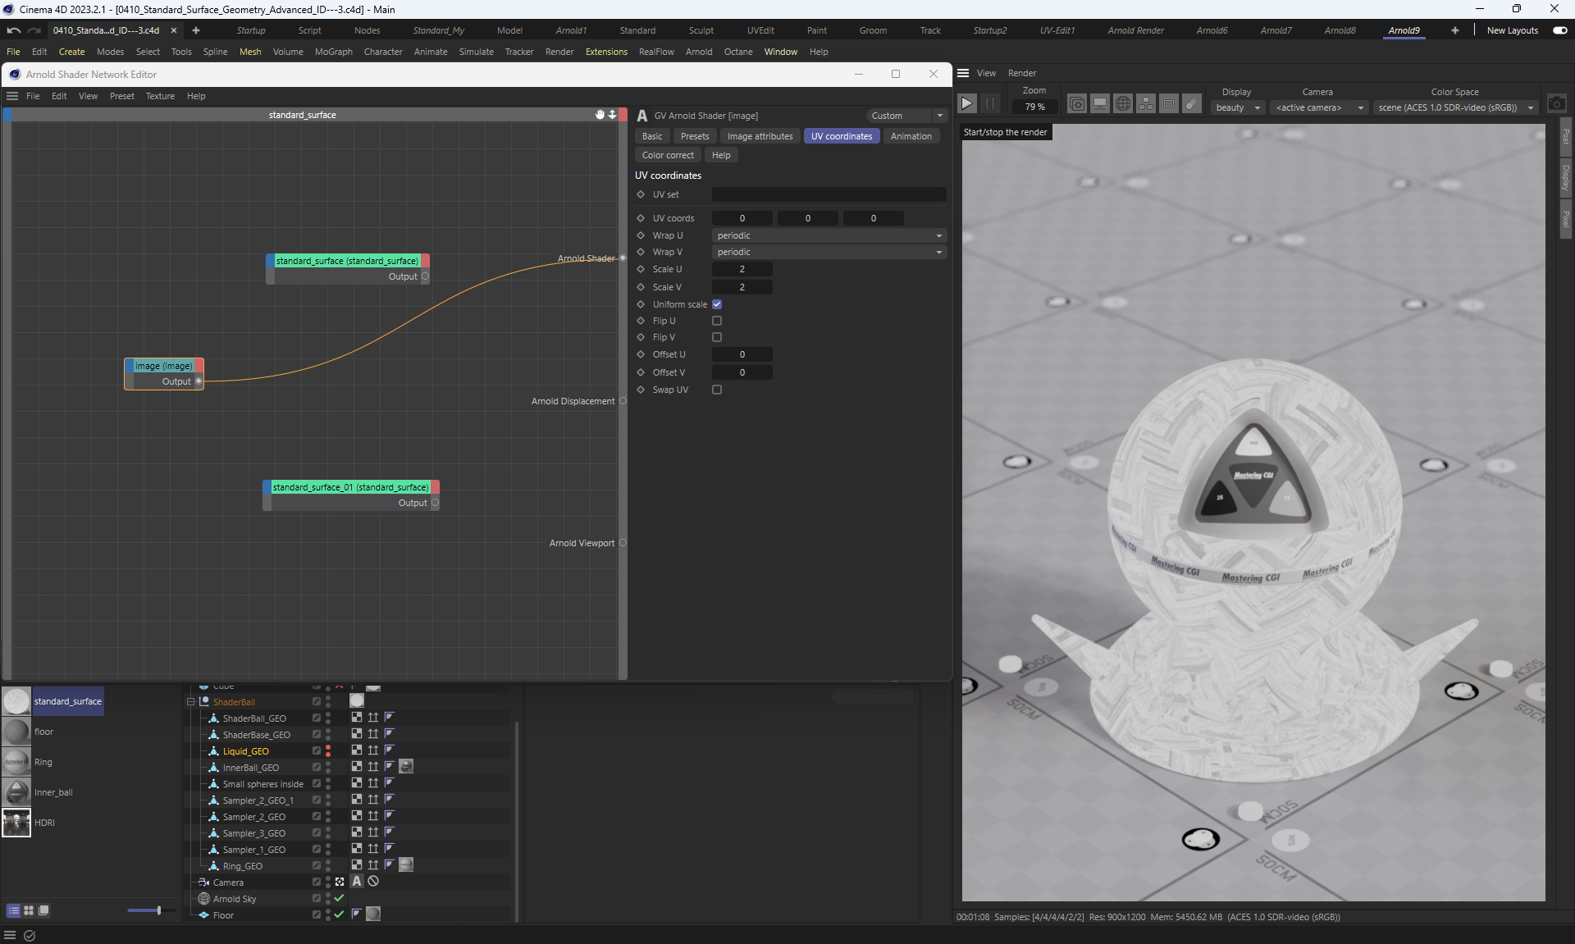
Task: Open the render view hamburger menu
Action: pyautogui.click(x=964, y=73)
